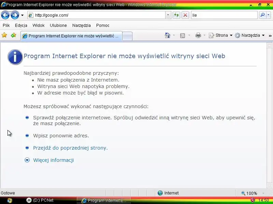This screenshot has width=273, height=204.
Task: Open Favorites Center star icon
Action: point(4,35)
